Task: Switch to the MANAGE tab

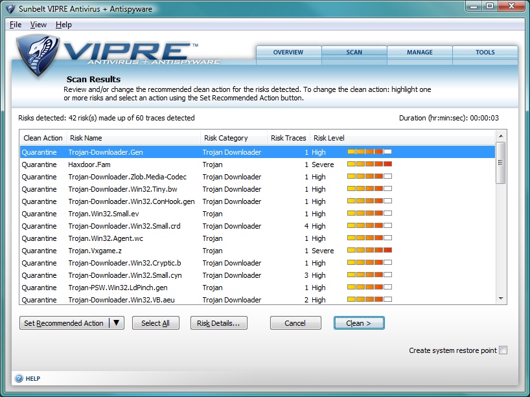Action: point(420,52)
